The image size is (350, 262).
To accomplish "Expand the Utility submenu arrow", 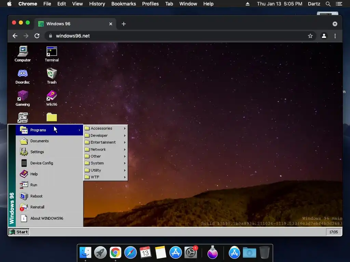I will 124,170.
